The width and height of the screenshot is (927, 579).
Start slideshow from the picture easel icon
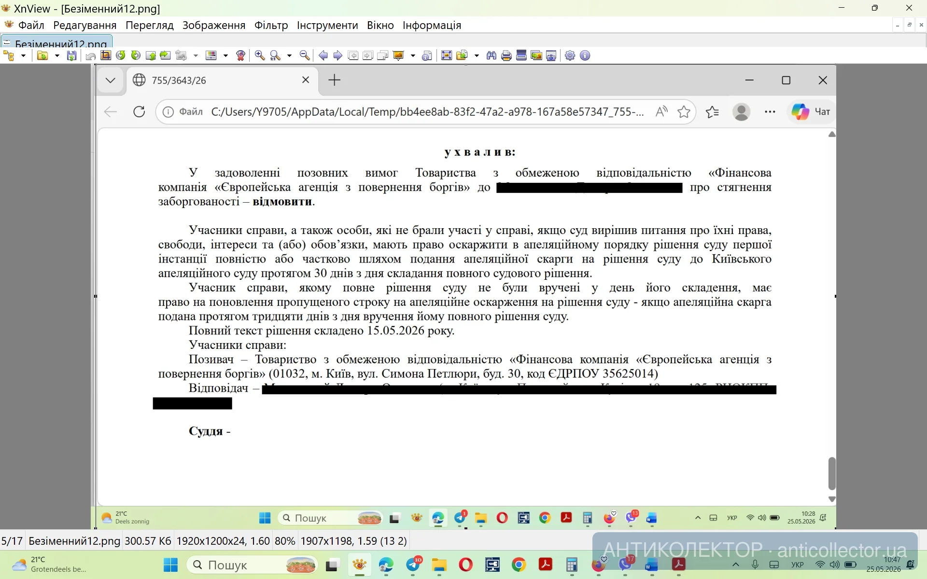(x=398, y=55)
